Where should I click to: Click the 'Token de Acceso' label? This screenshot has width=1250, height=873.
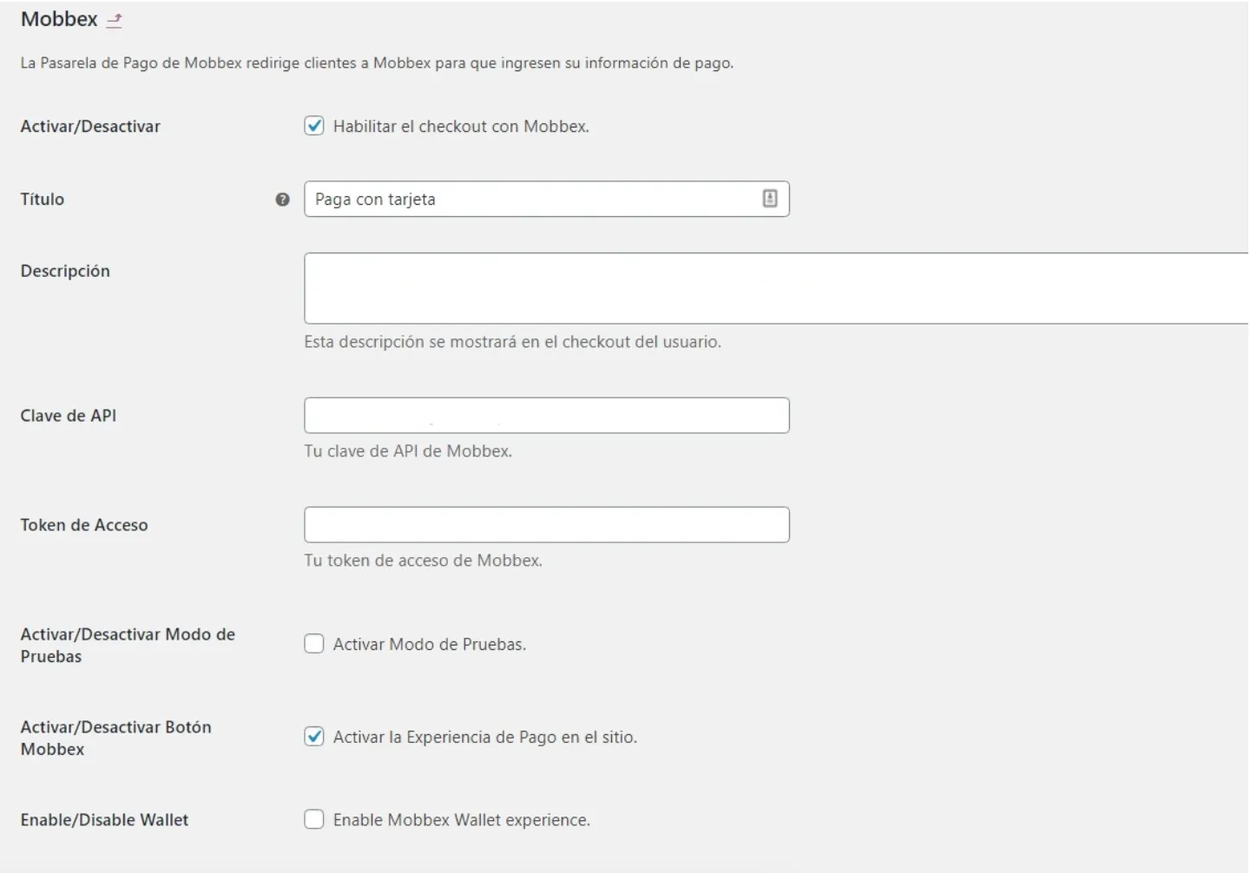pos(84,525)
